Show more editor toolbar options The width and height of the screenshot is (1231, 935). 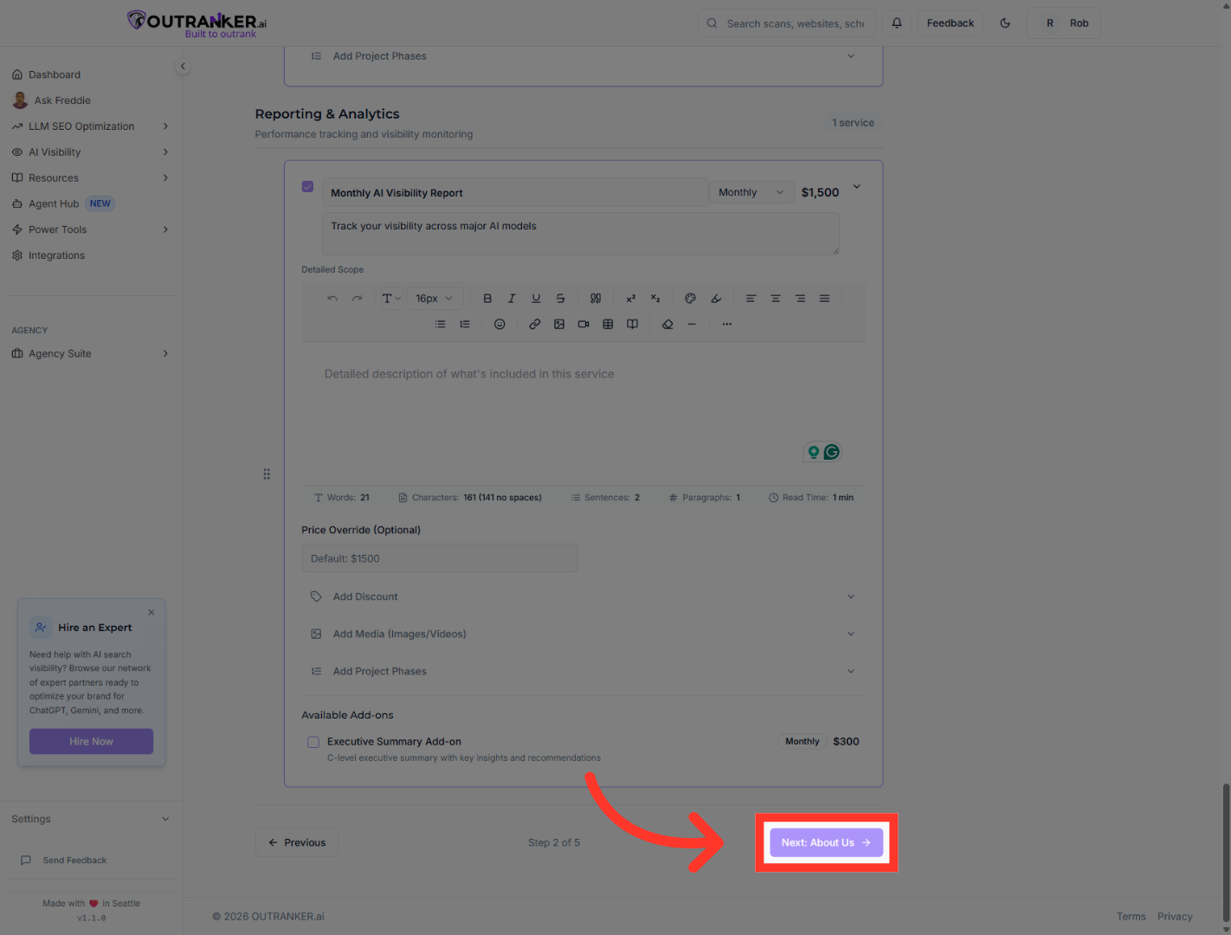(x=727, y=325)
